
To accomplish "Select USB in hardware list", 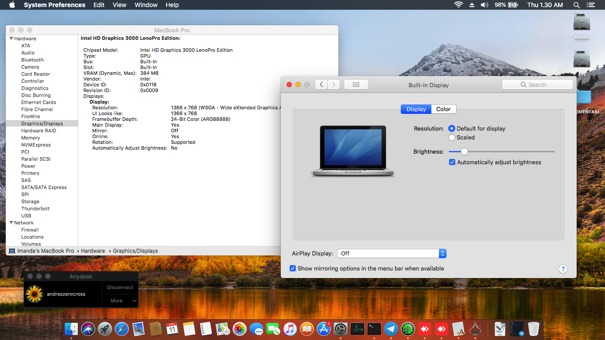I will (26, 216).
